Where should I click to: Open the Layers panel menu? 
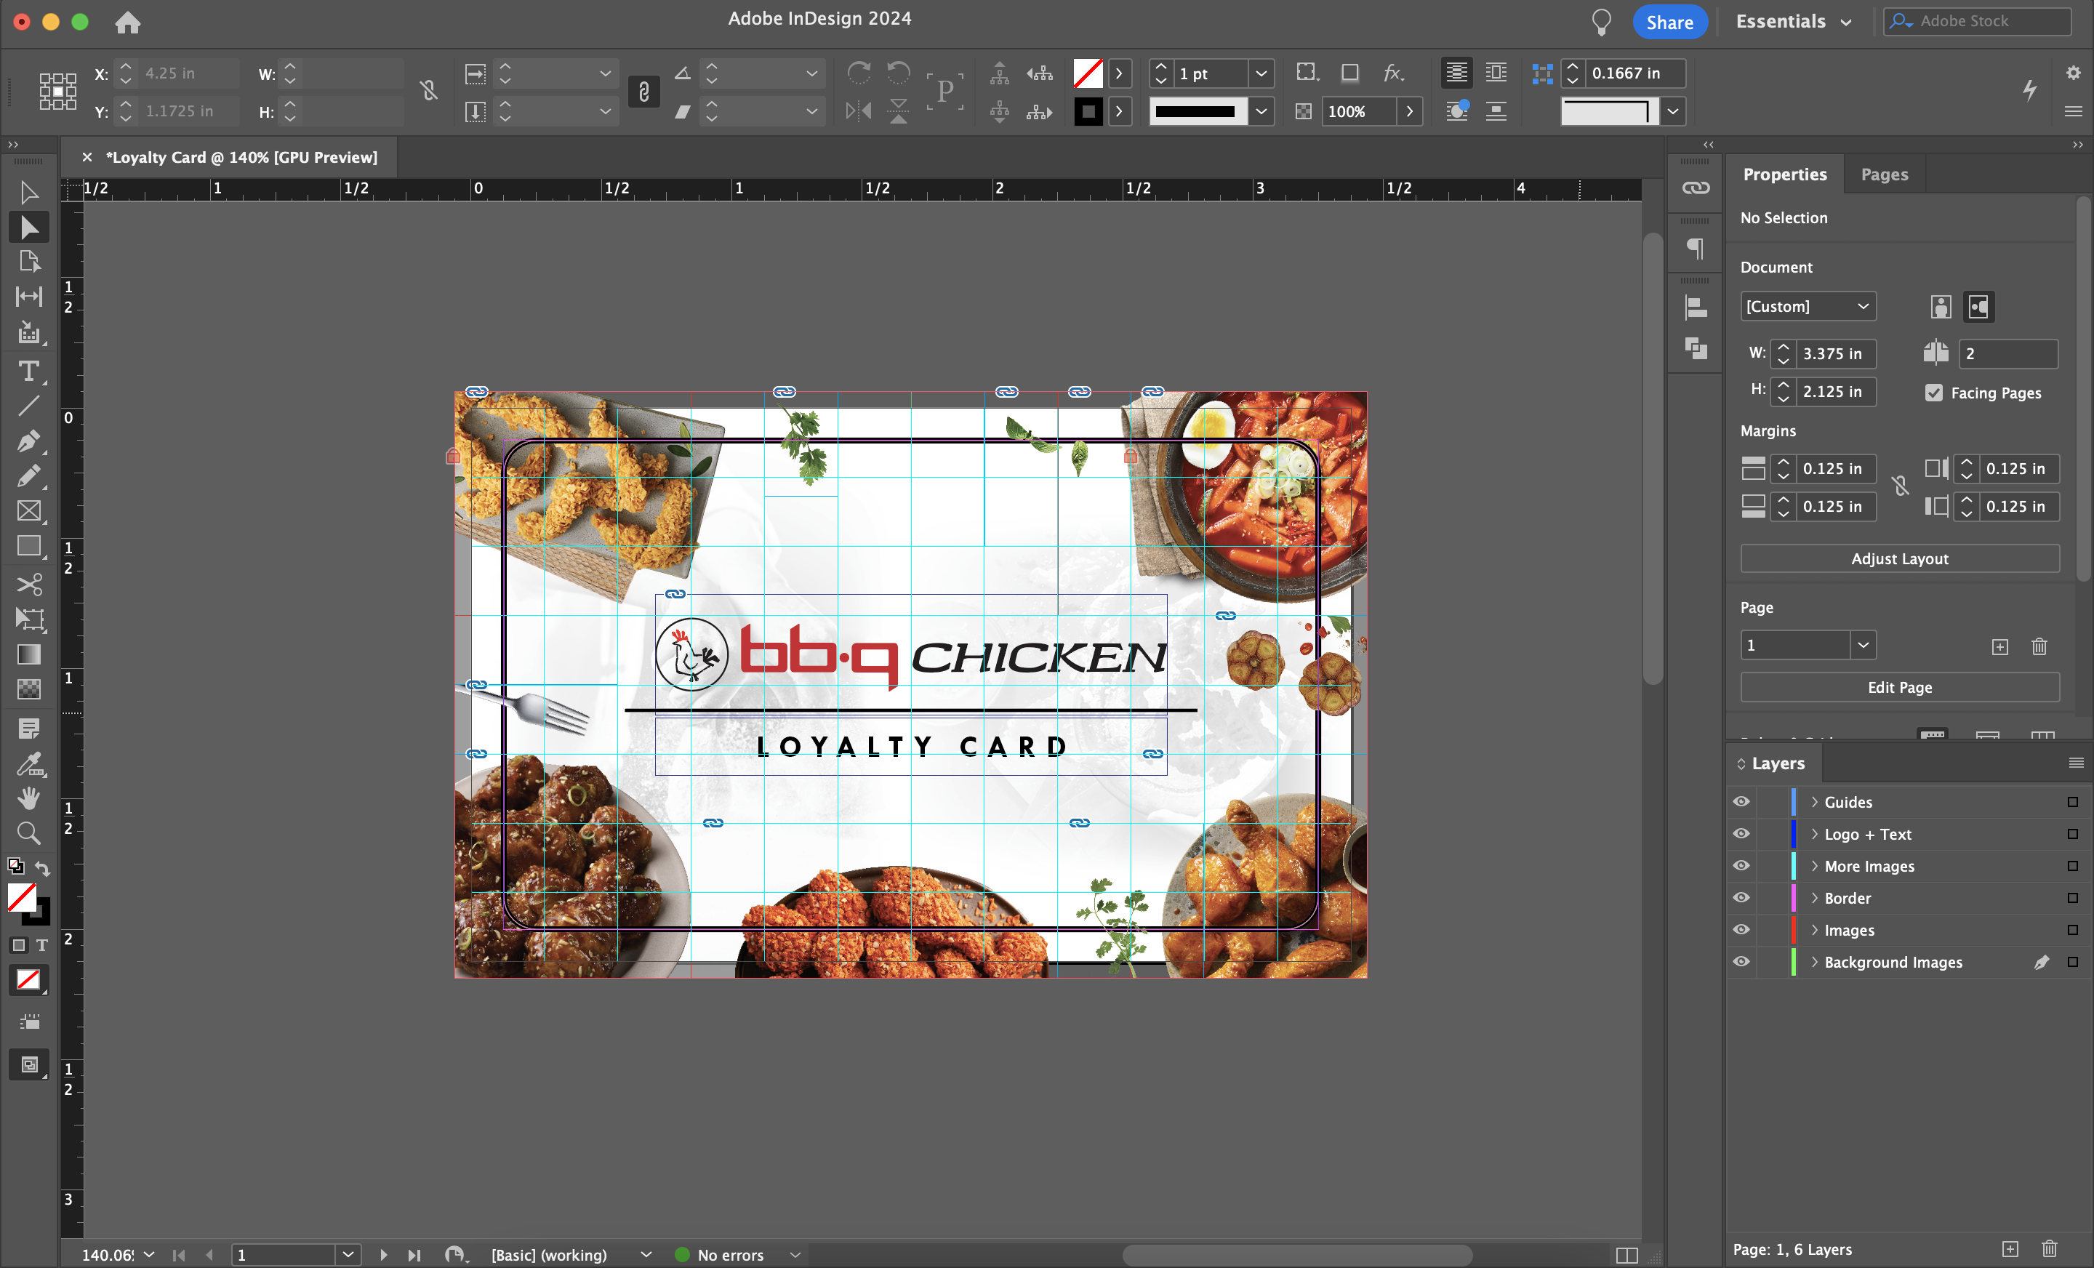(x=2075, y=763)
